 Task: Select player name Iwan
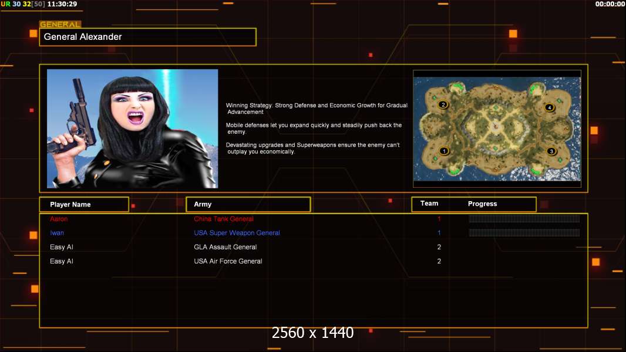tap(57, 233)
